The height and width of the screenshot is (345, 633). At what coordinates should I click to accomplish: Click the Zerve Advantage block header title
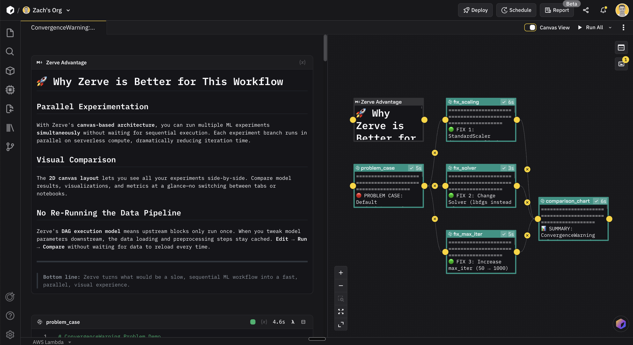click(66, 62)
